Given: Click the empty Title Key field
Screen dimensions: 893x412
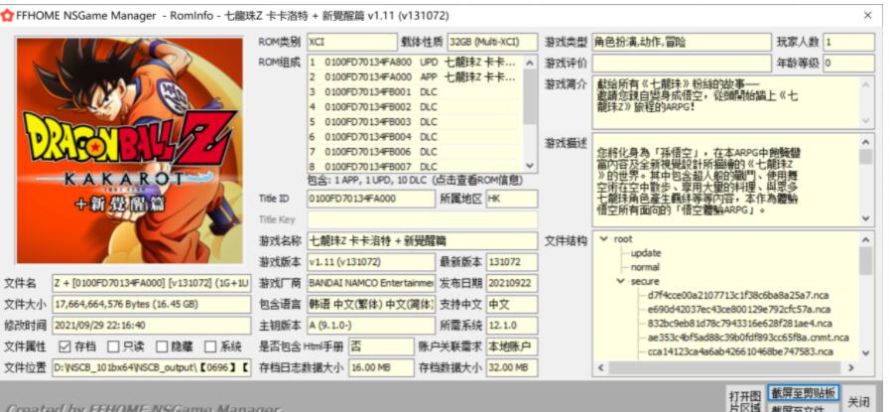Looking at the screenshot, I should click(422, 220).
